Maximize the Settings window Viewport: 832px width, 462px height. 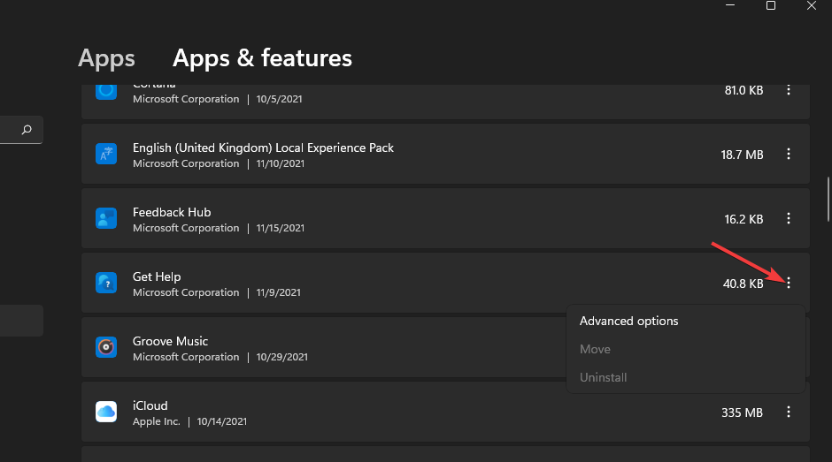(771, 5)
